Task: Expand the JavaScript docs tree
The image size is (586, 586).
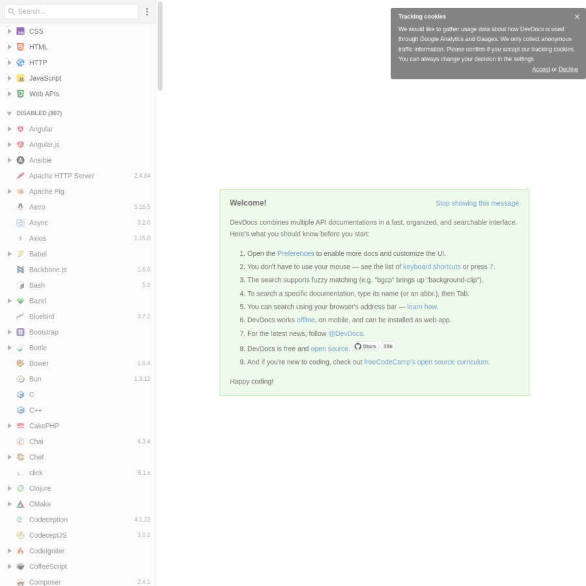Action: point(10,79)
